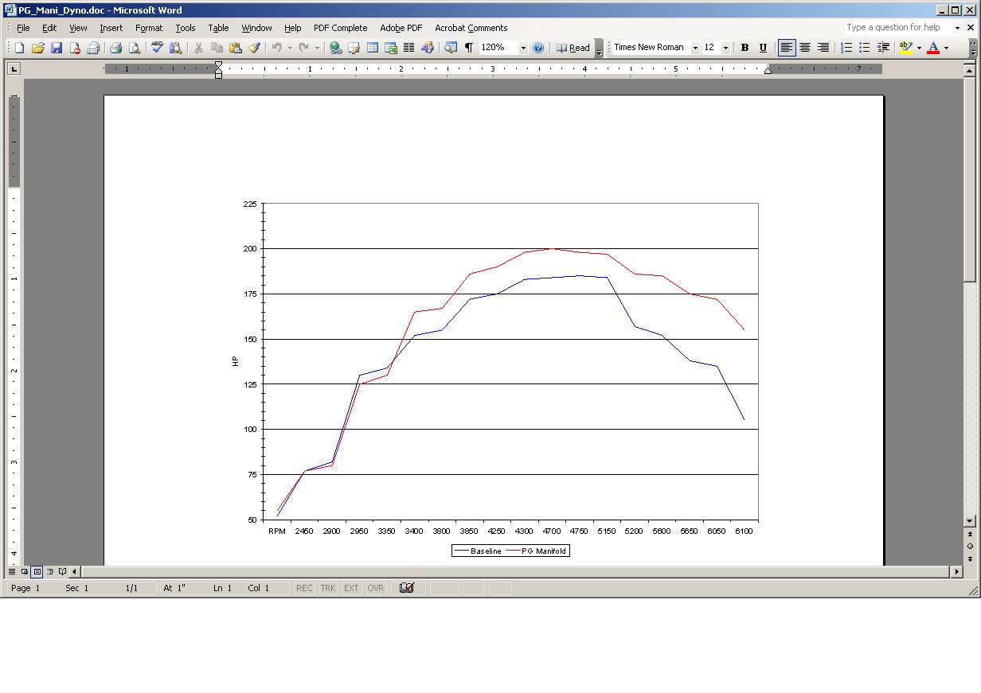Open the Drawing toolbar icon
The image size is (981, 693).
click(x=428, y=48)
